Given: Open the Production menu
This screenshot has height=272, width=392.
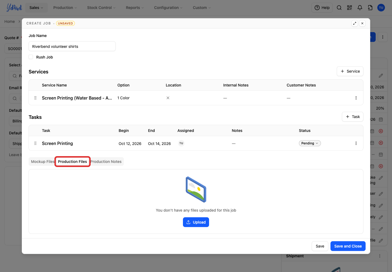Looking at the screenshot, I should [x=65, y=8].
